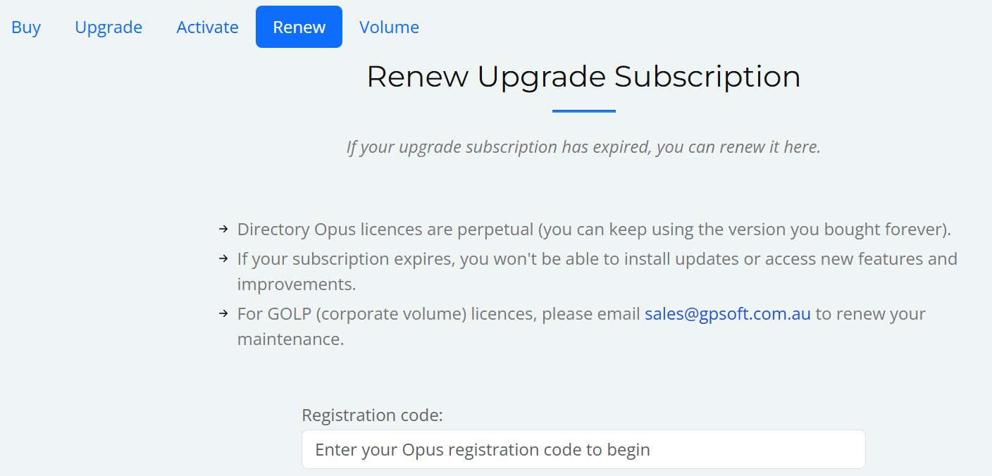Click the word 'improvements.' in second bullet

click(296, 284)
